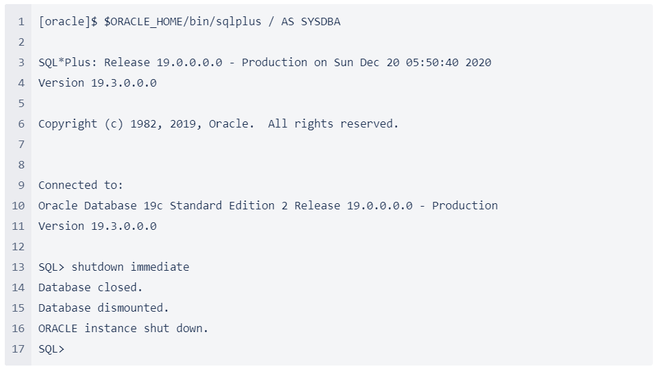Click line number 1 in the gutter

point(21,22)
